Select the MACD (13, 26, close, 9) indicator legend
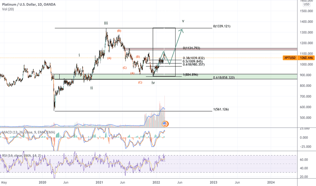The height and width of the screenshot is (186, 316). point(28,132)
